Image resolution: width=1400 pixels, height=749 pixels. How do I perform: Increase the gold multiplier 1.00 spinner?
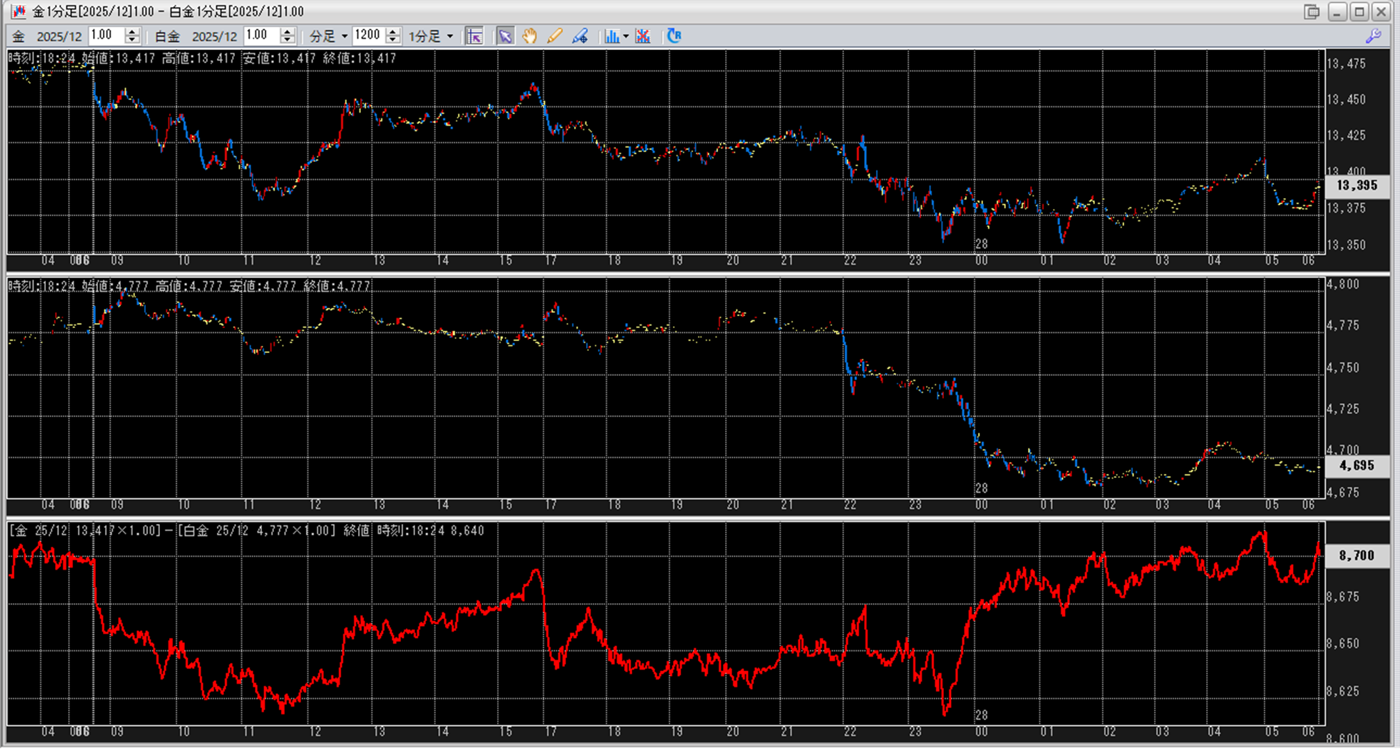[132, 32]
